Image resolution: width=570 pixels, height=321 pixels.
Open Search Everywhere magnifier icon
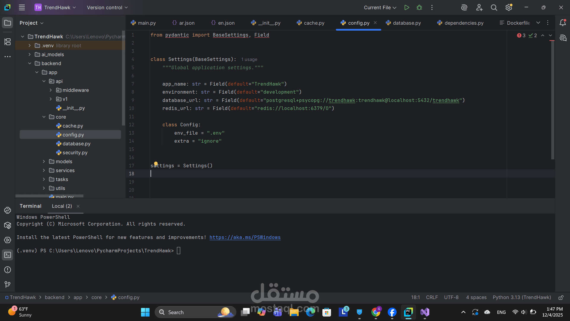[x=494, y=7]
